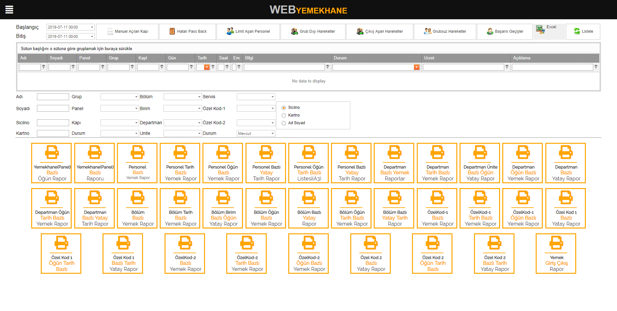
Task: Open Bölüm Tarih Bazlı Yemek Rapor
Action: coord(180,208)
